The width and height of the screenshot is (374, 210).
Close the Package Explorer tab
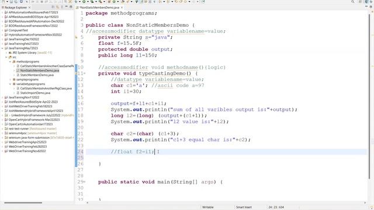coord(29,8)
